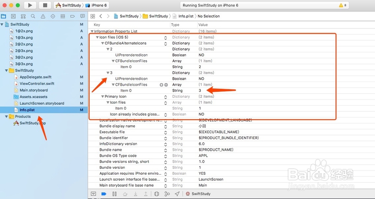Collapse the SwiftStudy folder group
The width and height of the screenshot is (375, 199).
pos(6,71)
